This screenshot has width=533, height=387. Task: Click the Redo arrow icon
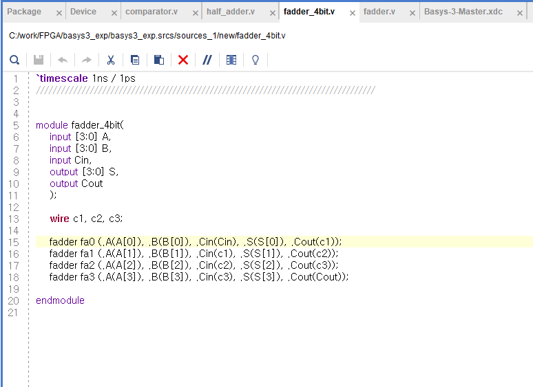click(x=87, y=60)
